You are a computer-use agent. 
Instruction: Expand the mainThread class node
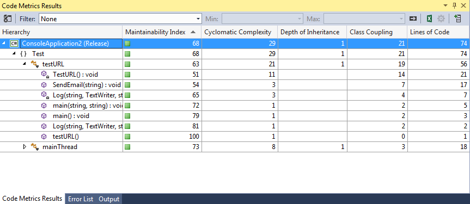point(25,147)
